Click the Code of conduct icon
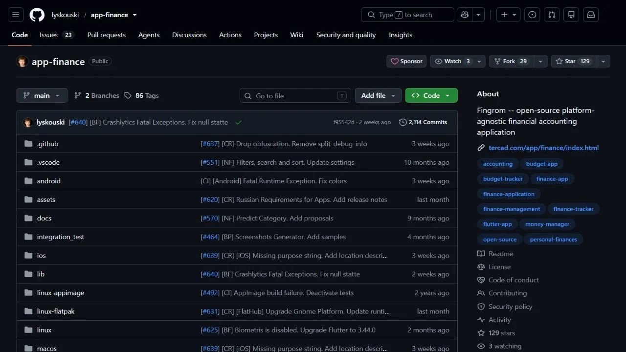The width and height of the screenshot is (626, 352). [481, 280]
